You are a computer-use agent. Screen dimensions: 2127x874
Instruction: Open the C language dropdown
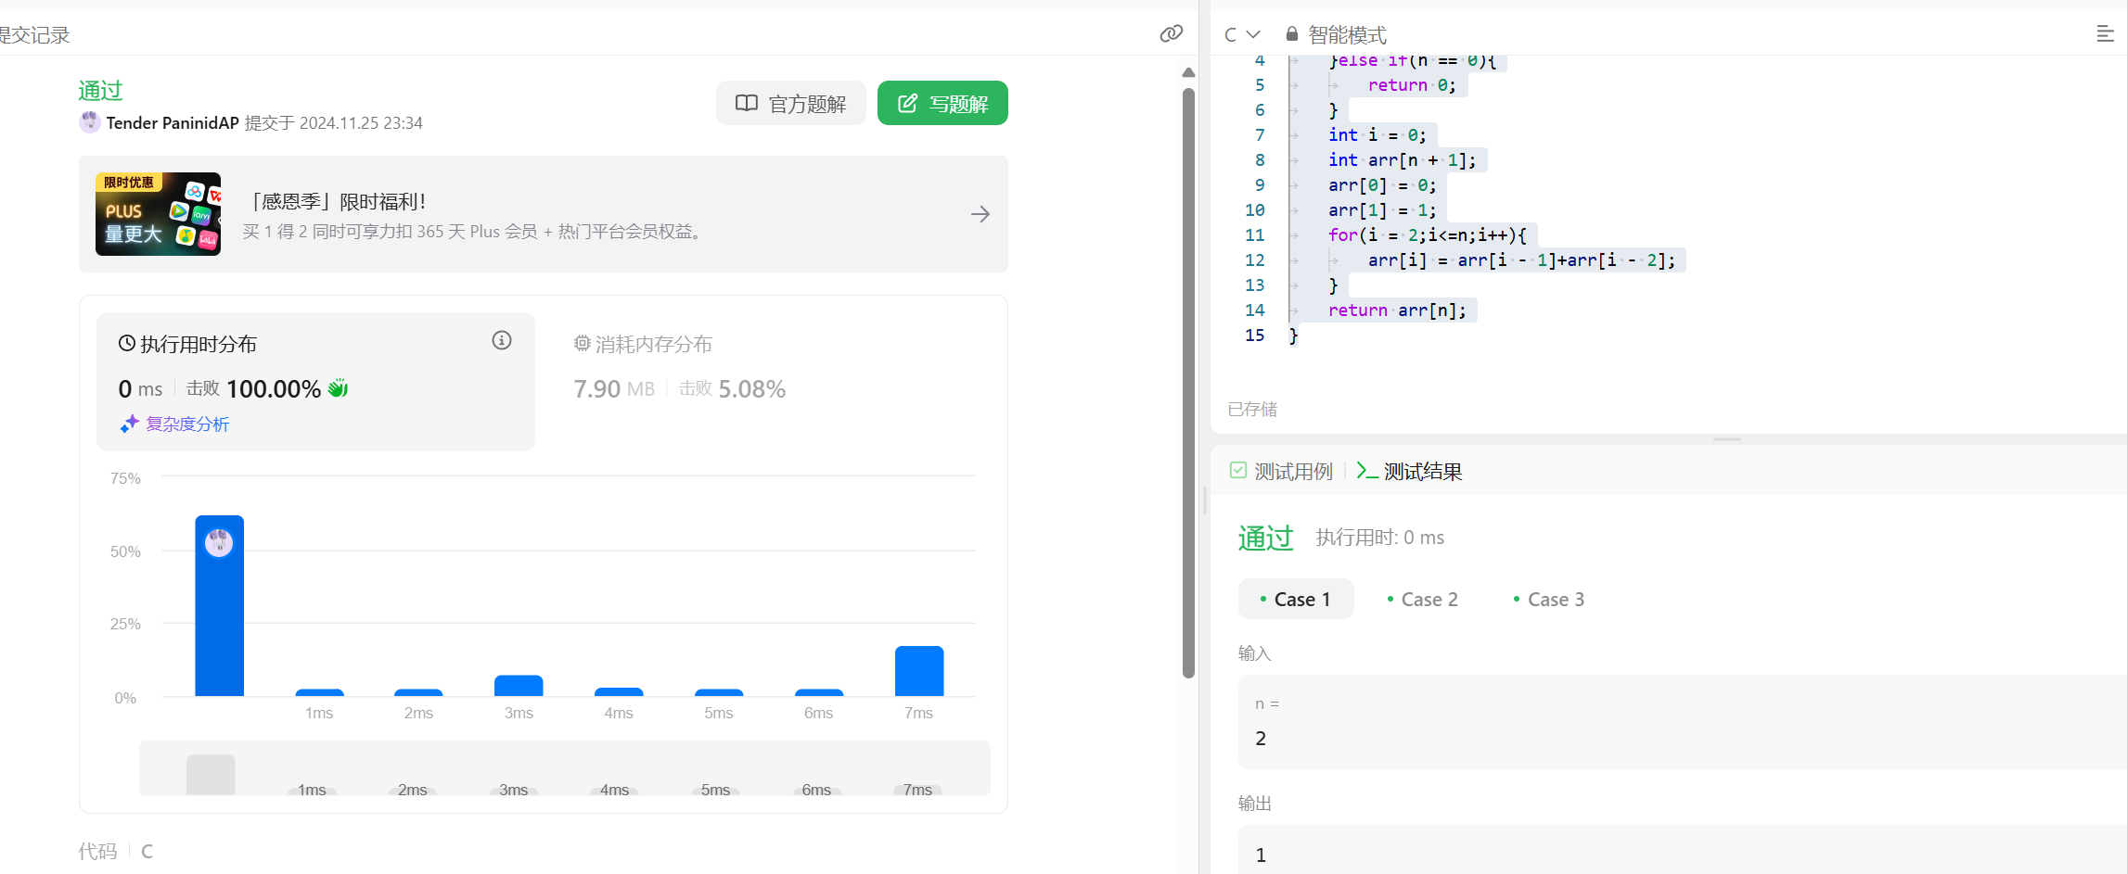[1241, 34]
